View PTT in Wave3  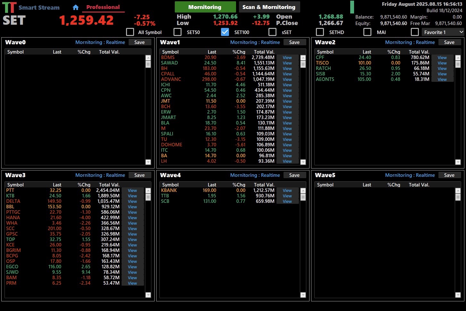point(132,191)
